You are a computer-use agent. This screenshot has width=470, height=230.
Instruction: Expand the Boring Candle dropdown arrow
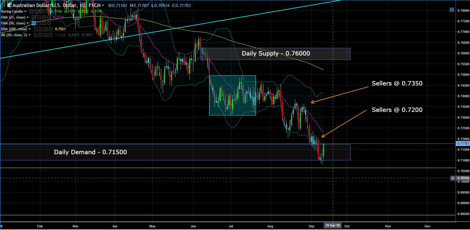[25, 11]
